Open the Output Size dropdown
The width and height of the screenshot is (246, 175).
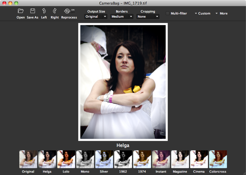(96, 17)
